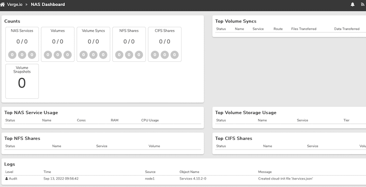Viewport: 366px width, 187px height.
Task: Click last status circle in NAS Services card
Action: (x=32, y=55)
